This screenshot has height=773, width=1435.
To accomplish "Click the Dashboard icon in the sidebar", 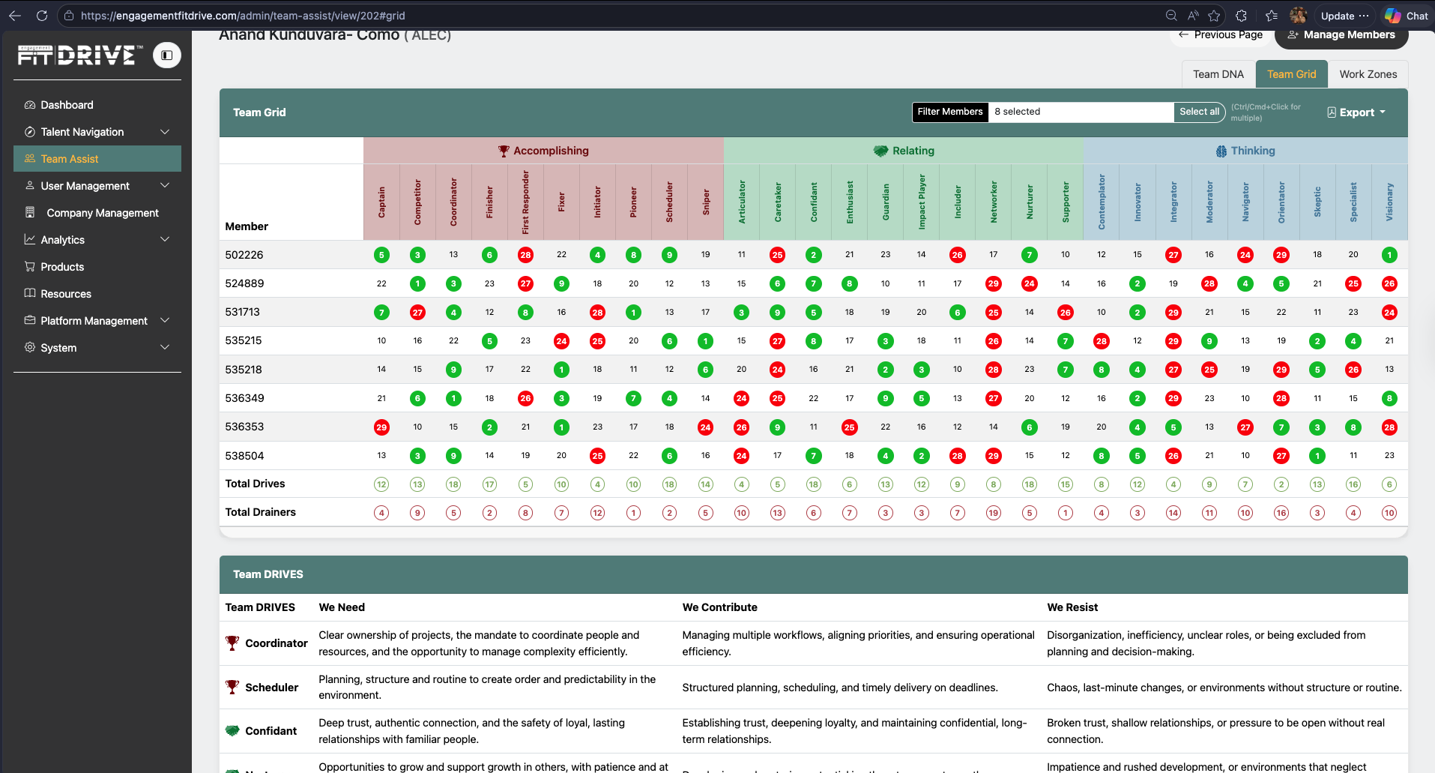I will pyautogui.click(x=30, y=105).
